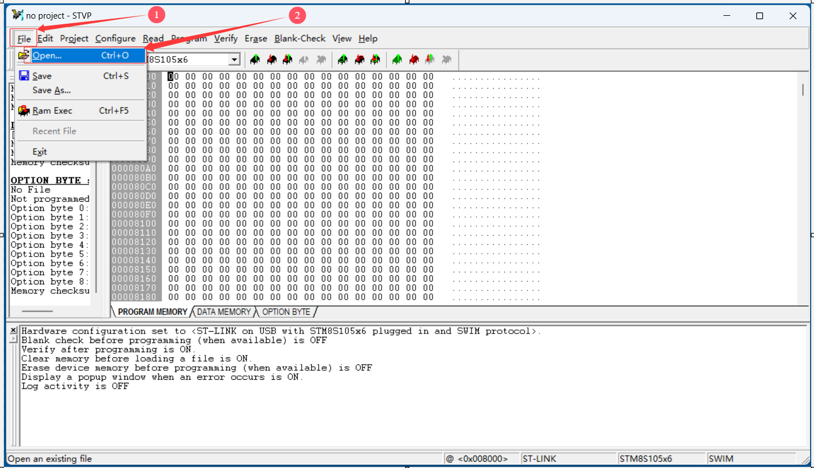
Task: Click the last gray crossed-out chip icon in toolbar
Action: pos(447,59)
